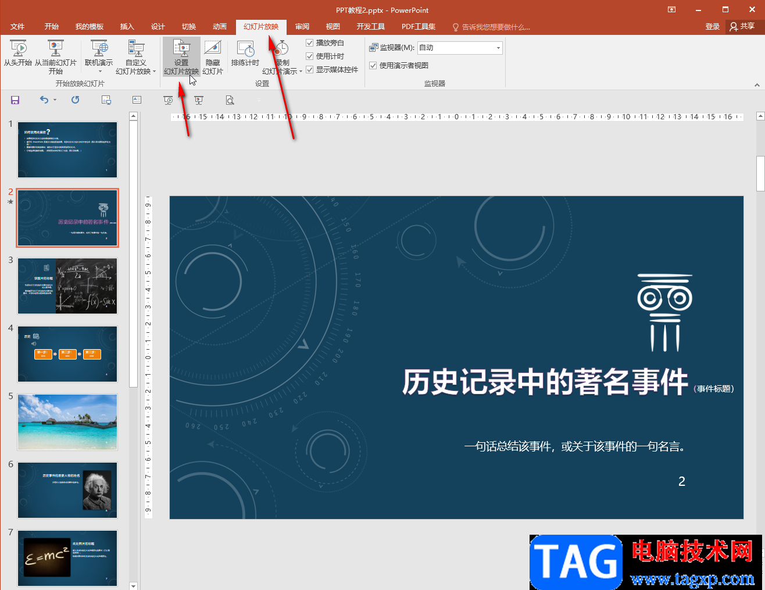Viewport: 765px width, 590px height.
Task: Click lightbulb tell-me search icon
Action: click(x=456, y=27)
